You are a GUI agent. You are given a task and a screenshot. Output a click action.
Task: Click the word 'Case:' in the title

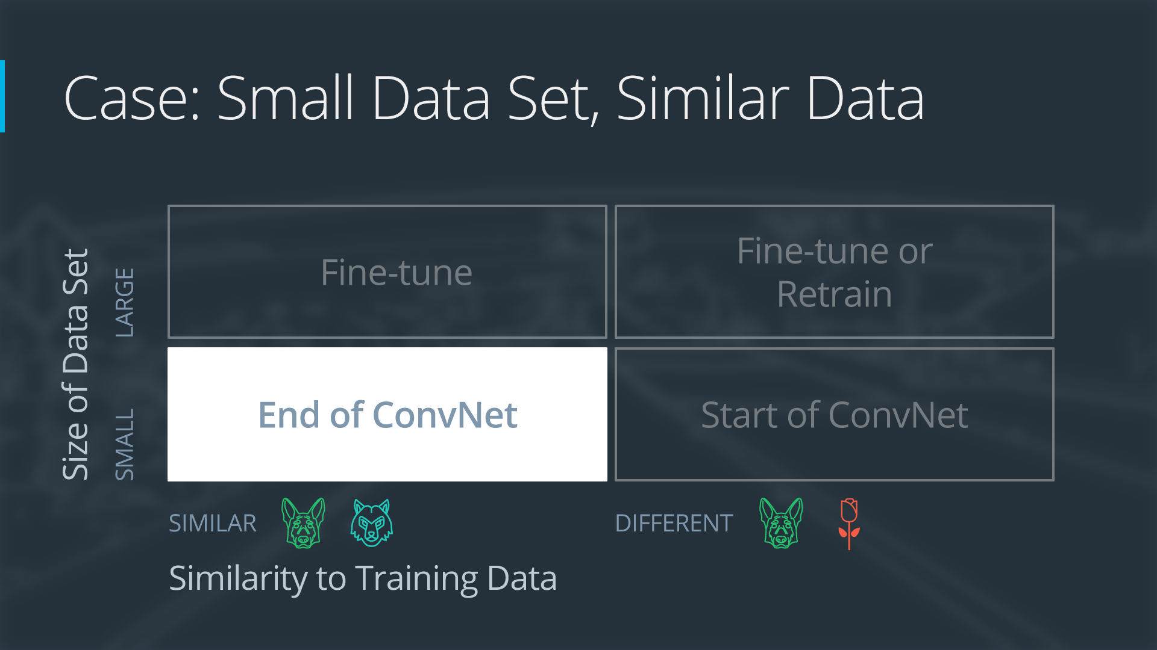pyautogui.click(x=132, y=99)
